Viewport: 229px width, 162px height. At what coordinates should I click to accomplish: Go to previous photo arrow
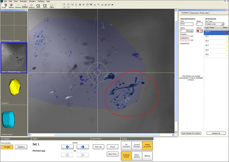(67, 147)
